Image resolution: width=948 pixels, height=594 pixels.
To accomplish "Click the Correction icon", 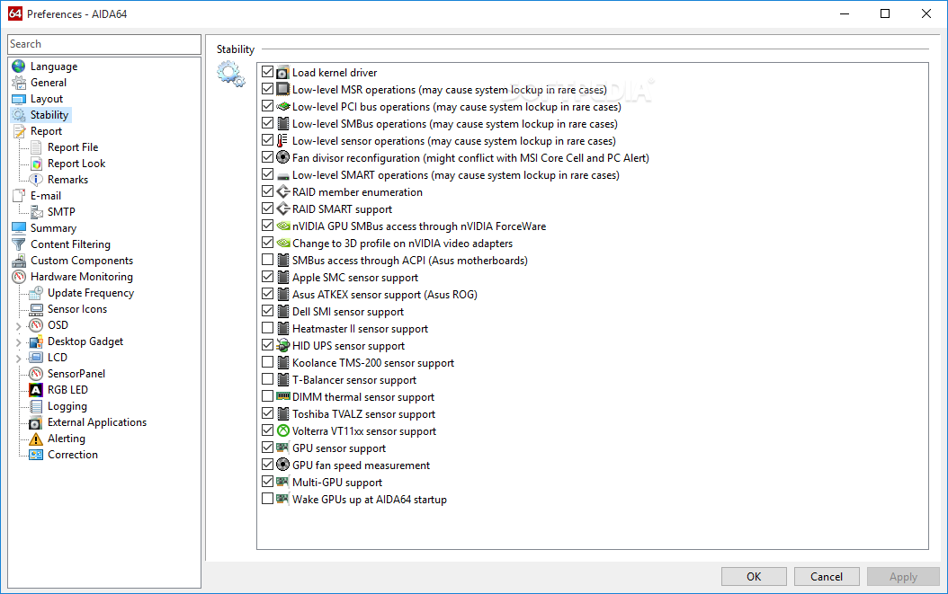I will click(x=36, y=455).
